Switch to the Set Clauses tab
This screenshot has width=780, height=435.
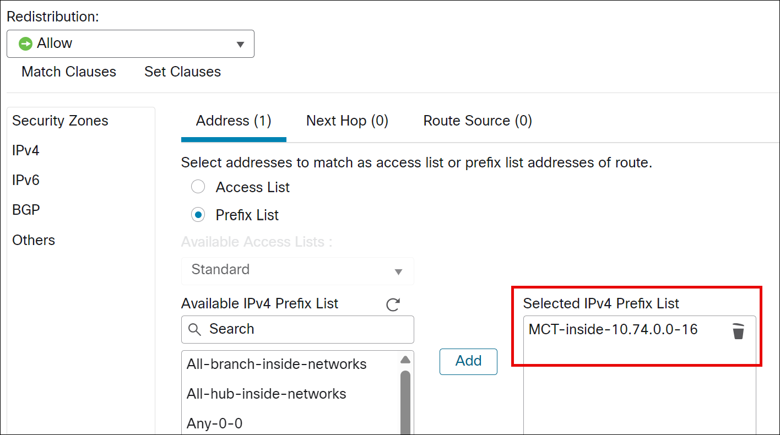pos(182,72)
